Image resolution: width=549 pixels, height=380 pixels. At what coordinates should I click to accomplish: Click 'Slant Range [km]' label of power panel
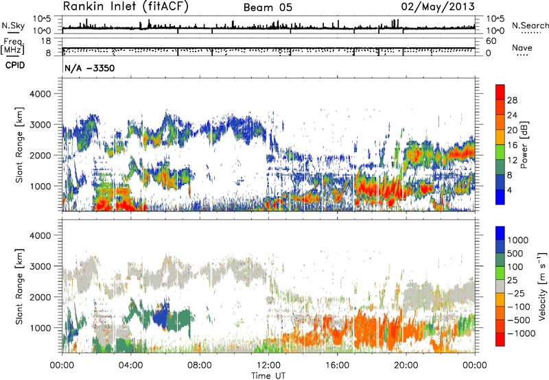pyautogui.click(x=19, y=145)
